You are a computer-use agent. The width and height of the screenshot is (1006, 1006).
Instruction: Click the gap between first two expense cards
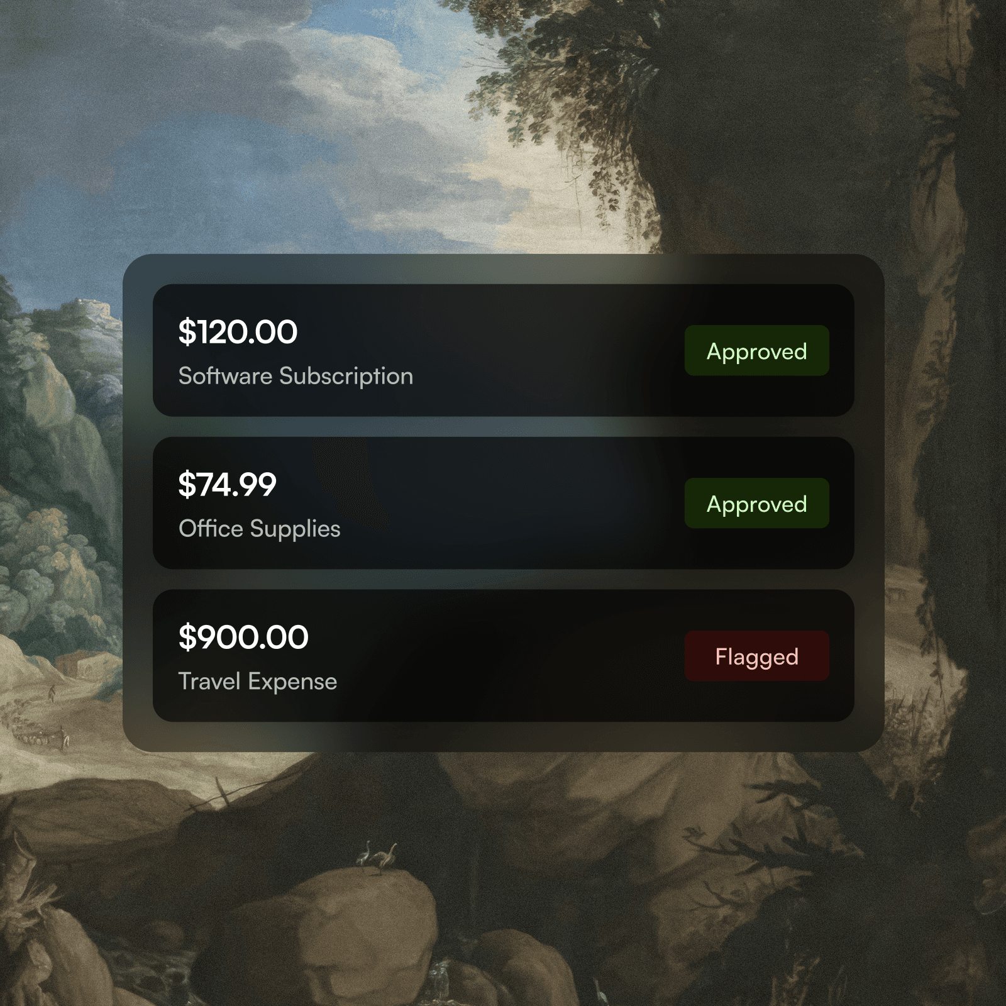(503, 426)
